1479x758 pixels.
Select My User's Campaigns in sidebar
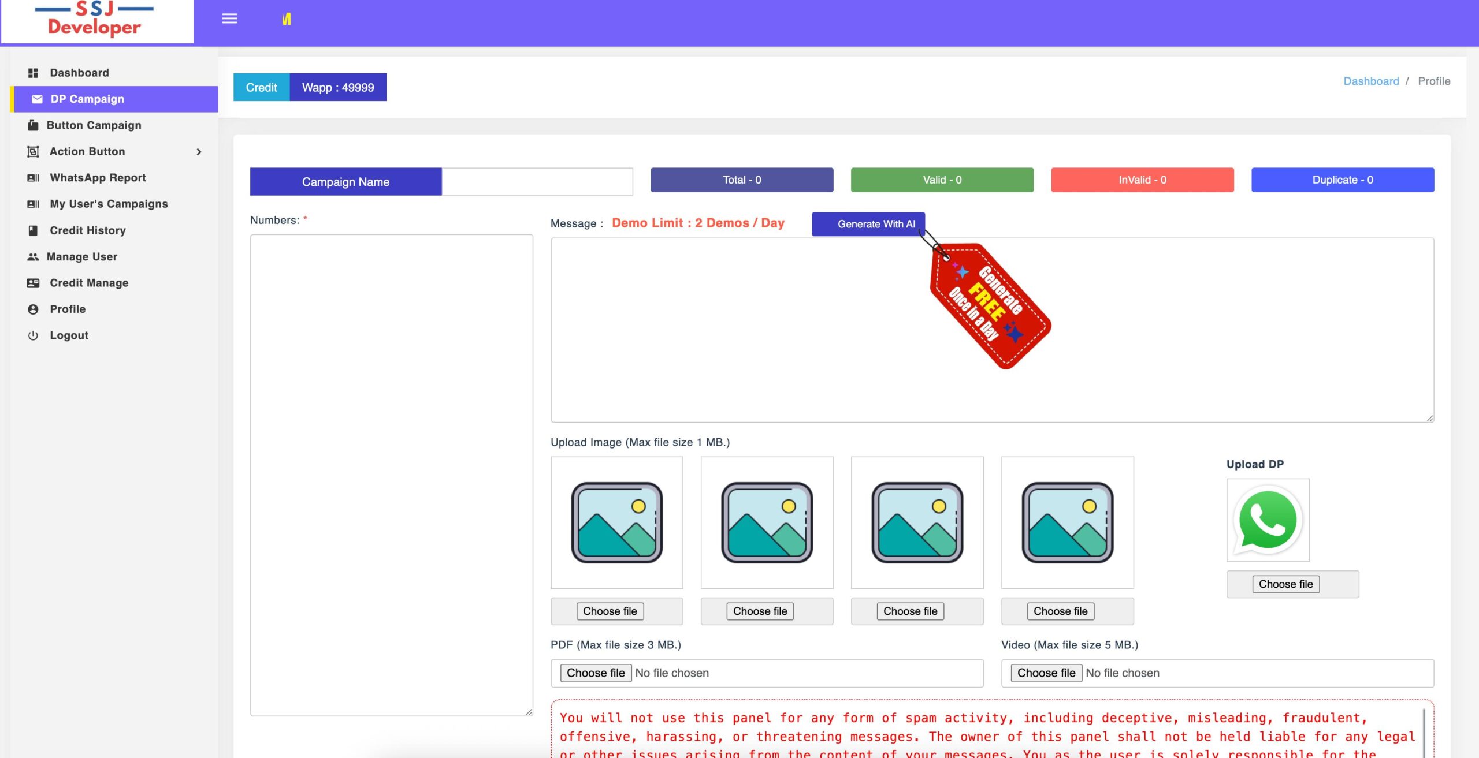pyautogui.click(x=108, y=203)
